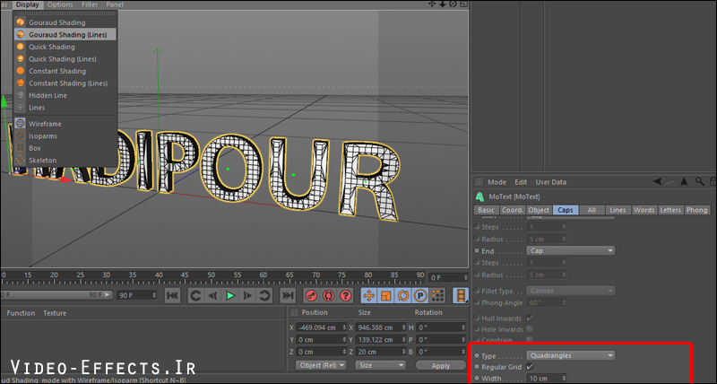
Task: Toggle Parameter keyframe recording P icon
Action: click(420, 296)
